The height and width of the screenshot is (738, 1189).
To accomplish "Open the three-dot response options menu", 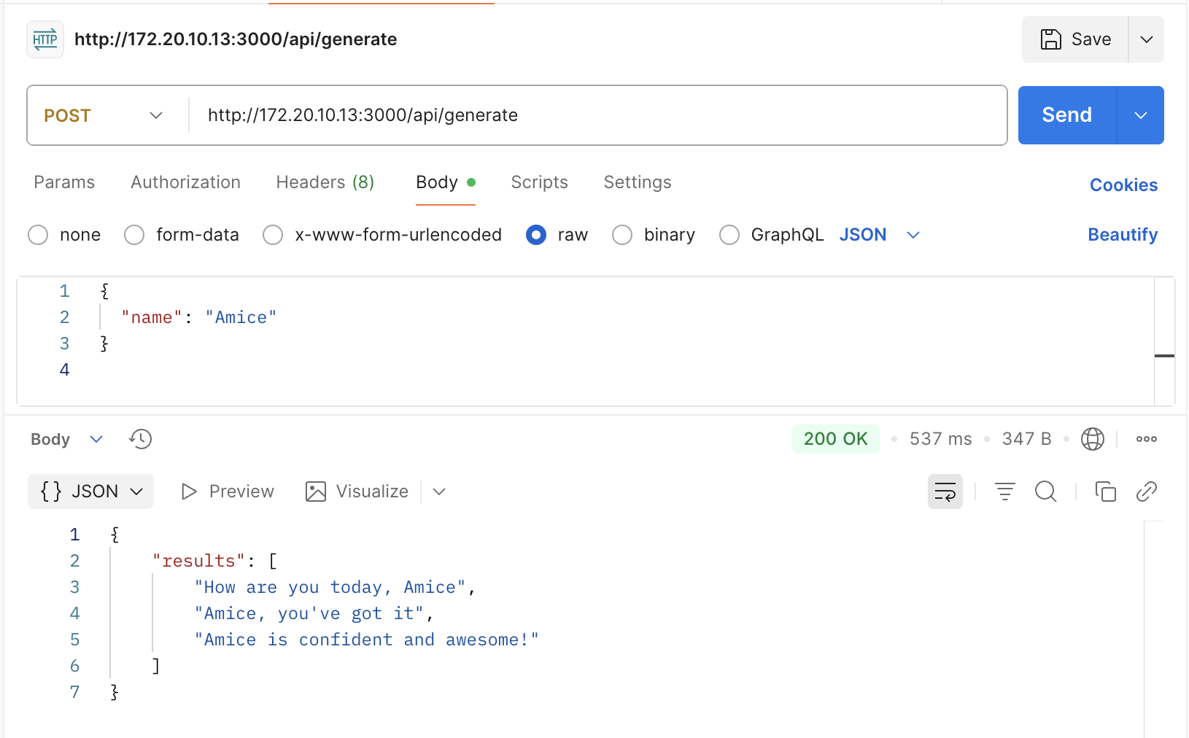I will coord(1146,439).
